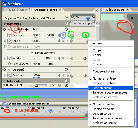Expand the Echelle property
The width and height of the screenshot is (138, 128).
pos(5,41)
